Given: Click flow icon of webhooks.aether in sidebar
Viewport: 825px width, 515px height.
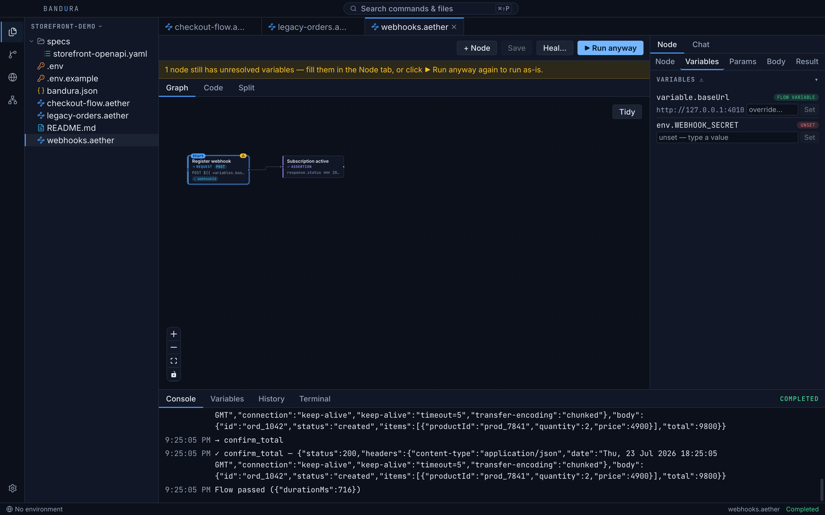Looking at the screenshot, I should [x=41, y=140].
